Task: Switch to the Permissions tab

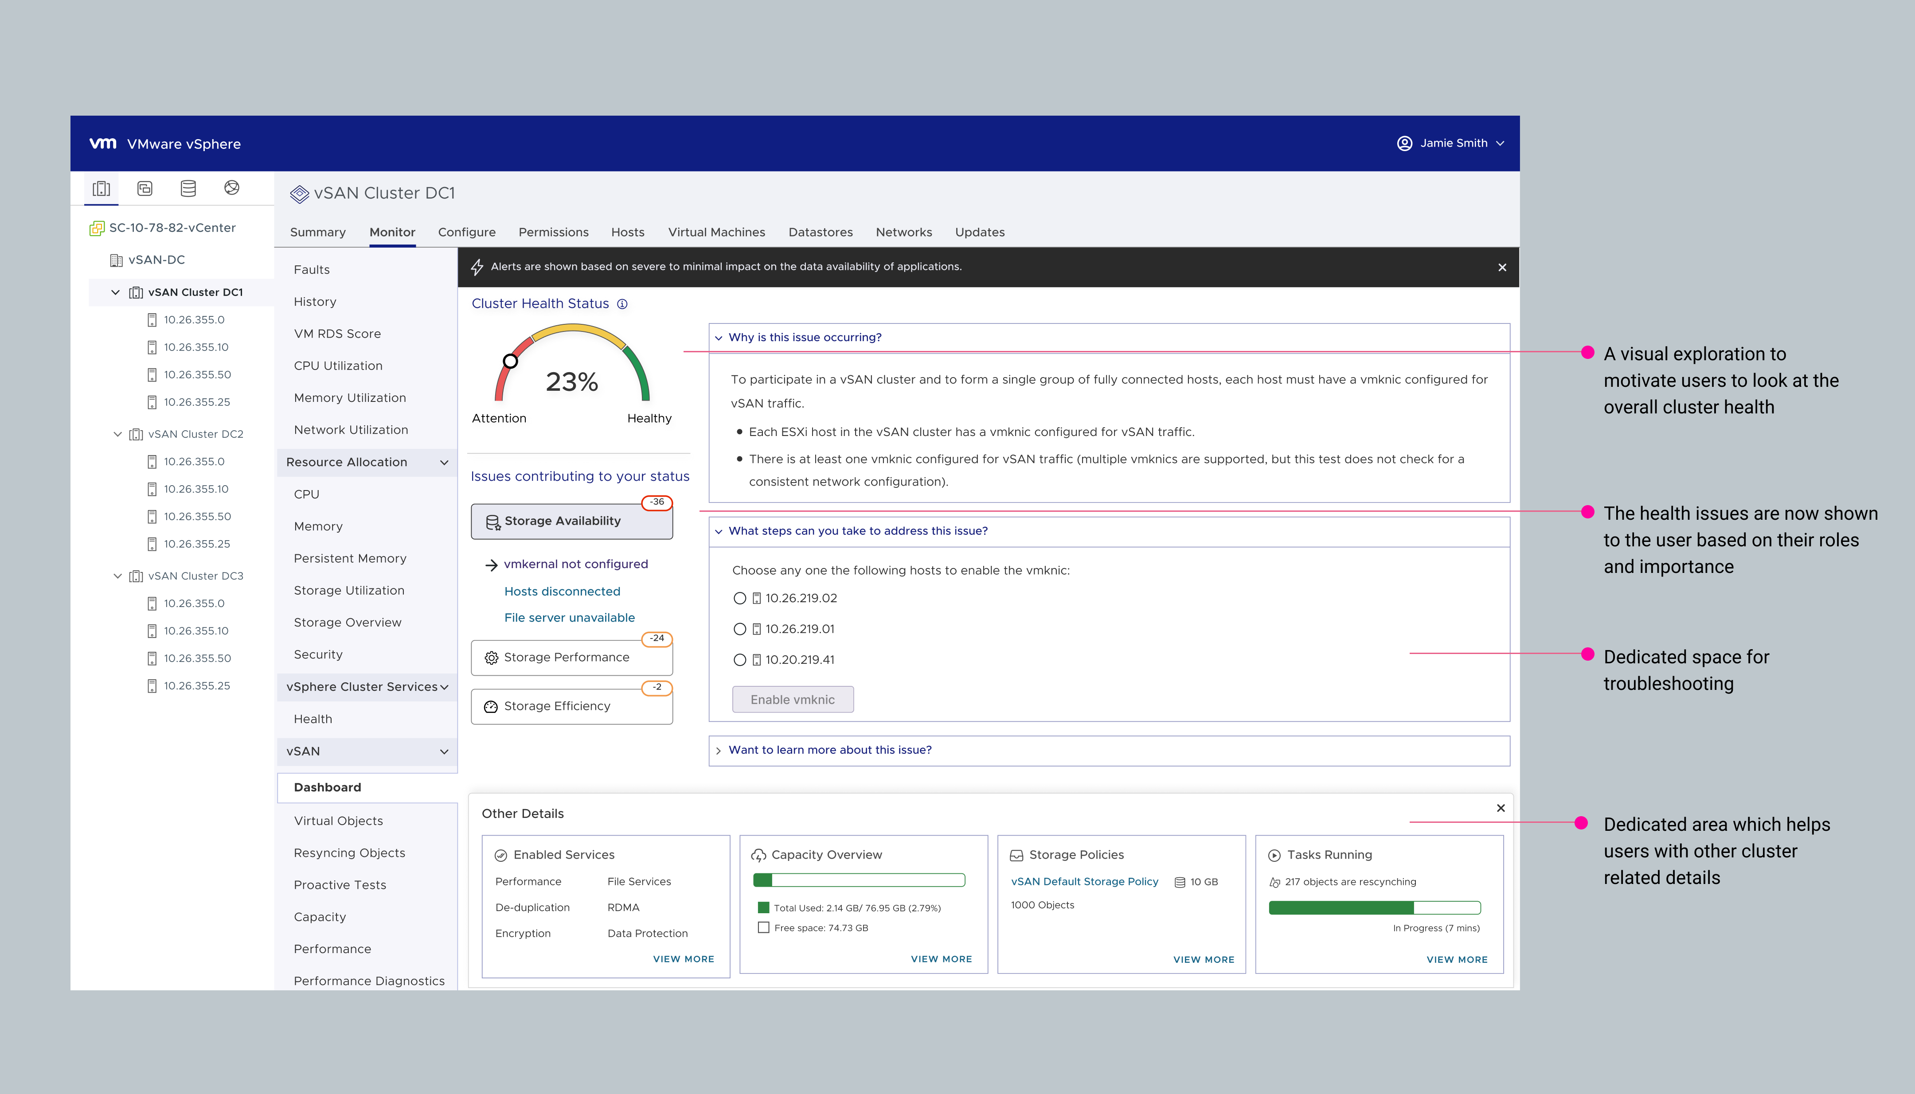Action: pyautogui.click(x=554, y=233)
